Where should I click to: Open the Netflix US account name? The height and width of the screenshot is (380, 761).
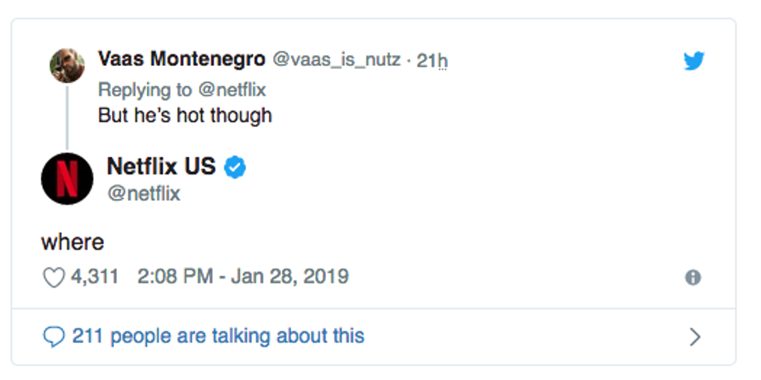[161, 166]
